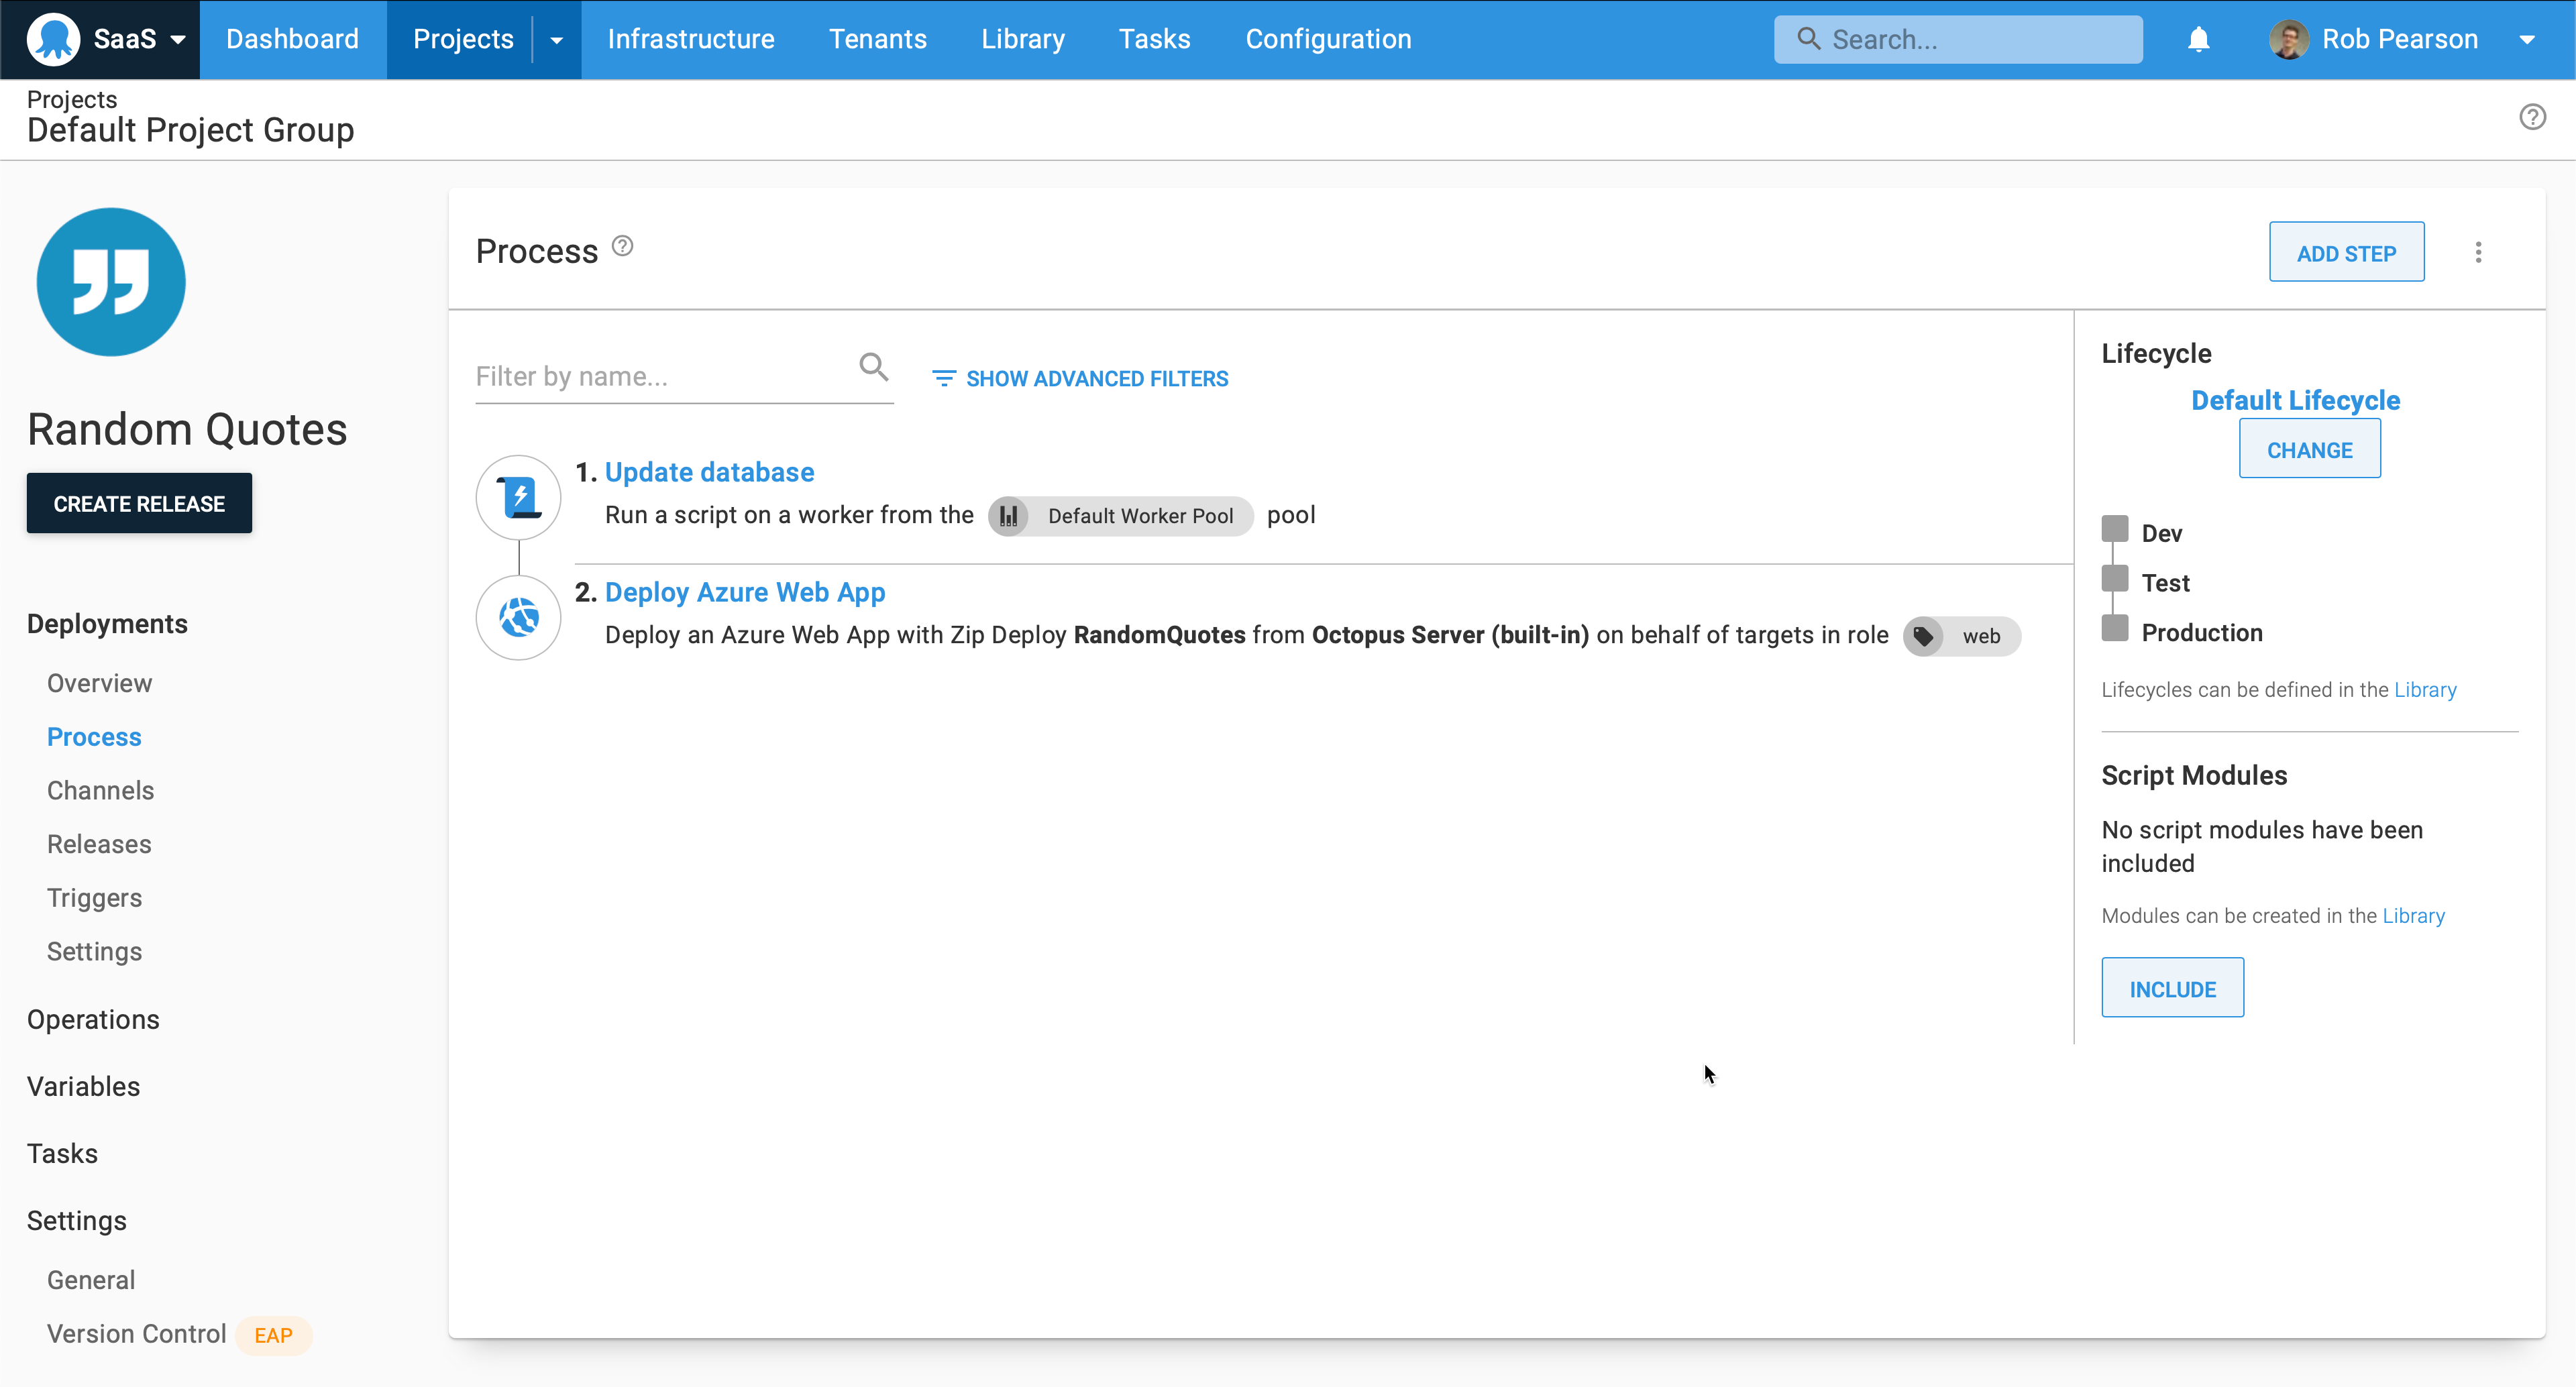Expand the Projects dropdown chevron

556,39
